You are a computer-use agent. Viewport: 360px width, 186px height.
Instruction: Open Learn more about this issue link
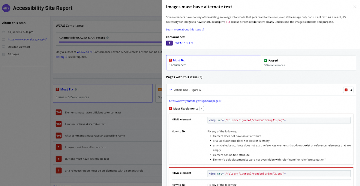coord(185,30)
